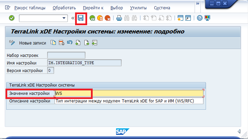Open the Утилиты menu

pos(138,8)
